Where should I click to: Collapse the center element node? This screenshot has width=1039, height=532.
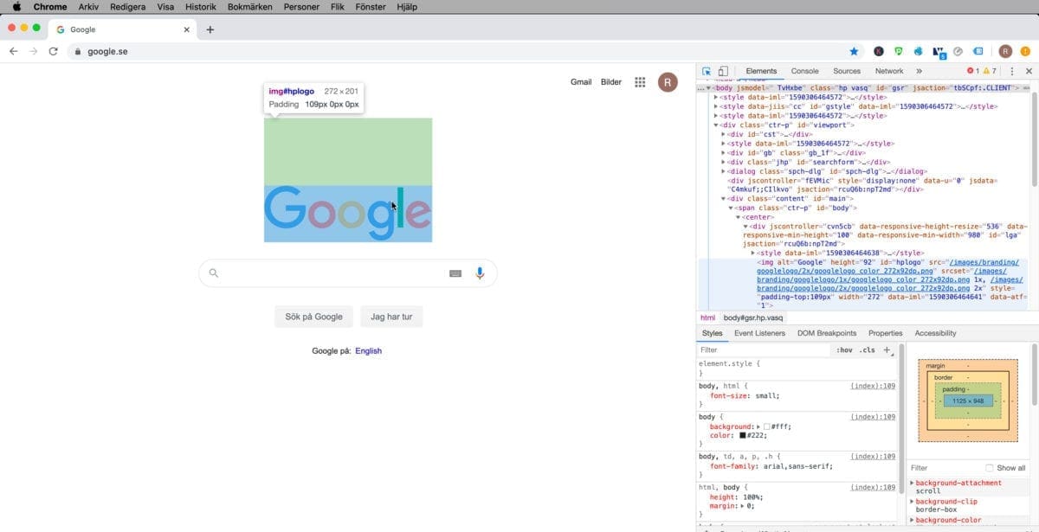click(739, 217)
